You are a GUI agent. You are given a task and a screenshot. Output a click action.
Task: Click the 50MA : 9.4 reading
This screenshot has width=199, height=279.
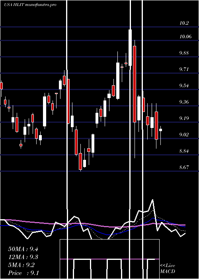(x=23, y=249)
